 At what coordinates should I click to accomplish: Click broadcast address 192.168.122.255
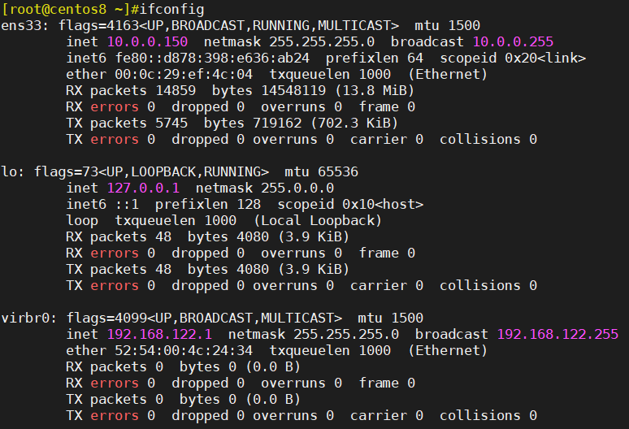coord(557,334)
